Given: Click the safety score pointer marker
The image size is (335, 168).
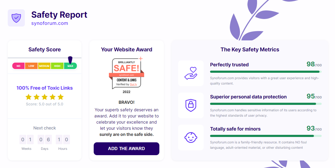Looking at the screenshot, I should coord(70,60).
